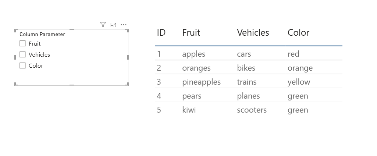377x156 pixels.
Task: Sort by the ID column header
Action: pos(161,32)
